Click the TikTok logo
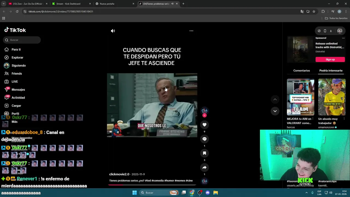The height and width of the screenshot is (197, 350). tap(15, 30)
